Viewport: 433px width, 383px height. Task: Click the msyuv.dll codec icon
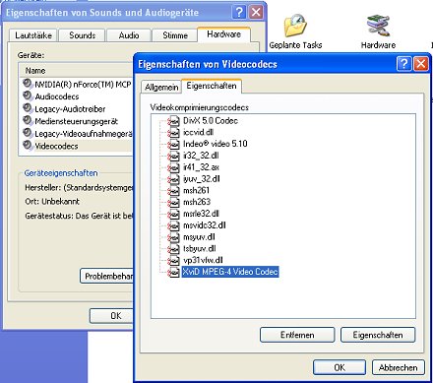tap(173, 237)
